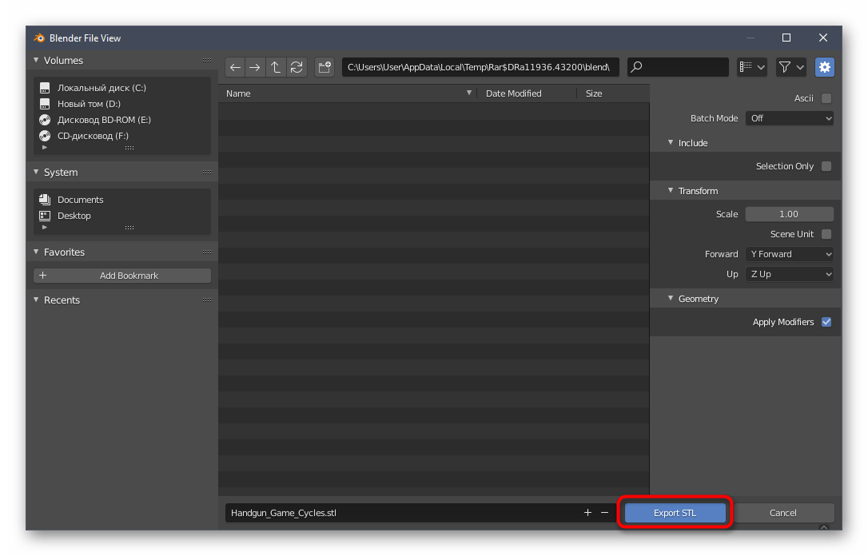Decrement the file name number with minus
This screenshot has height=556, width=868.
pyautogui.click(x=604, y=513)
